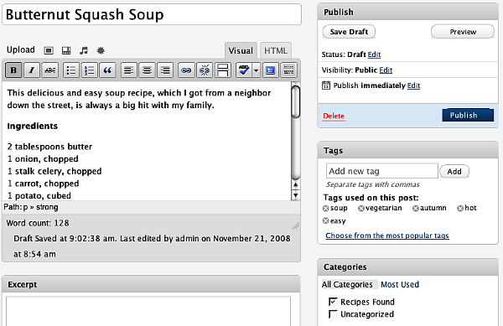503x326 pixels.
Task: Click the Preview button
Action: pyautogui.click(x=463, y=32)
